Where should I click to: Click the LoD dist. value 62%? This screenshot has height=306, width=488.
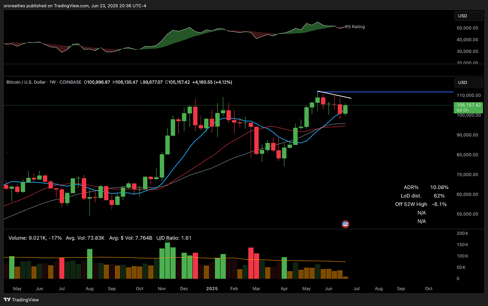pos(439,196)
